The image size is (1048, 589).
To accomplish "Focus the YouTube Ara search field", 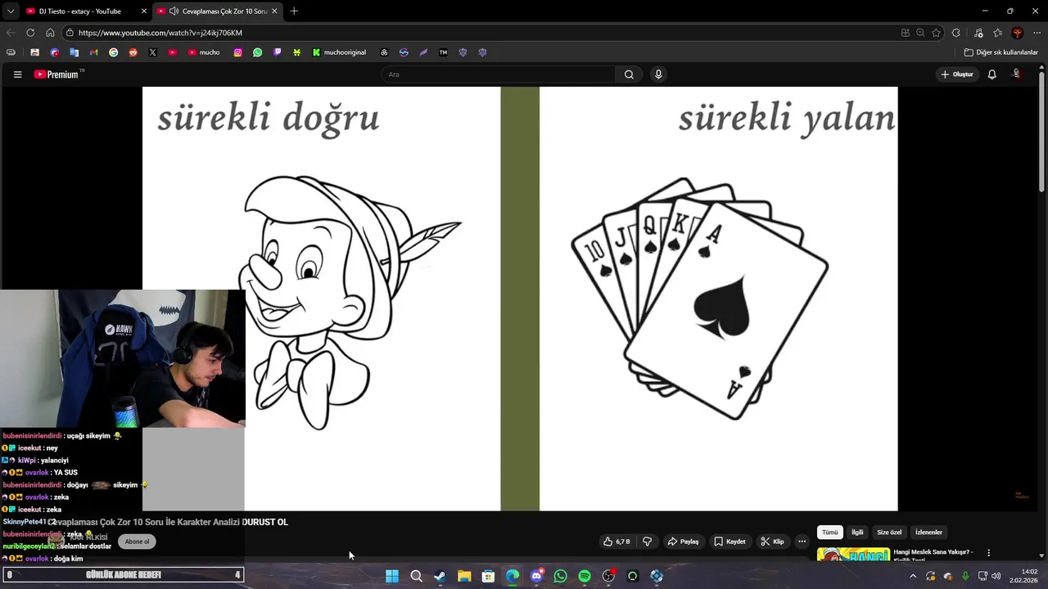I will coord(498,74).
